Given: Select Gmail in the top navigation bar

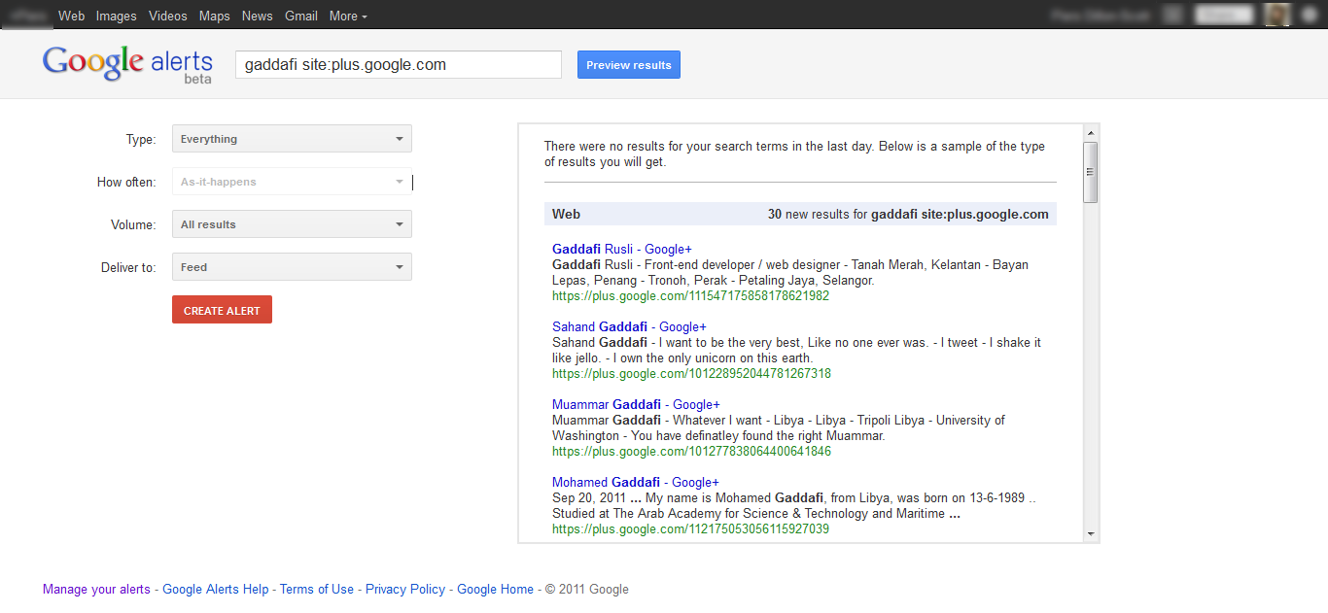Looking at the screenshot, I should (301, 16).
